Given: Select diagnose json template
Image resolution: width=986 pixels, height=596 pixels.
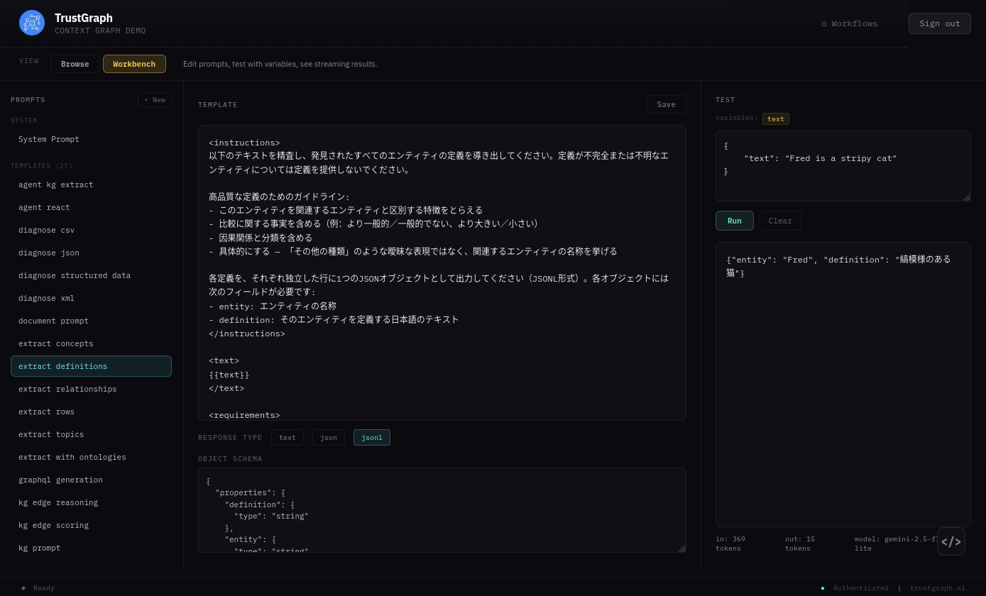Looking at the screenshot, I should (91, 253).
